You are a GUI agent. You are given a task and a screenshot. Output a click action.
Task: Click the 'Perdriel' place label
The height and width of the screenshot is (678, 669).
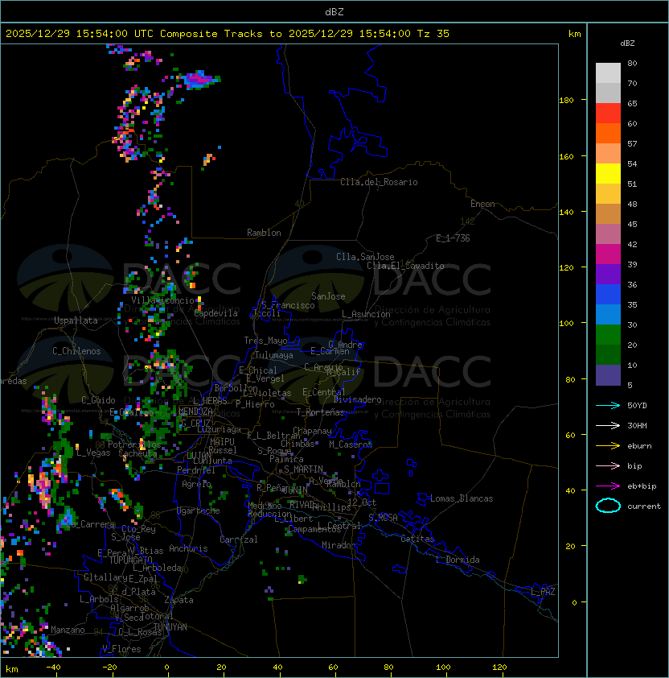click(x=196, y=470)
